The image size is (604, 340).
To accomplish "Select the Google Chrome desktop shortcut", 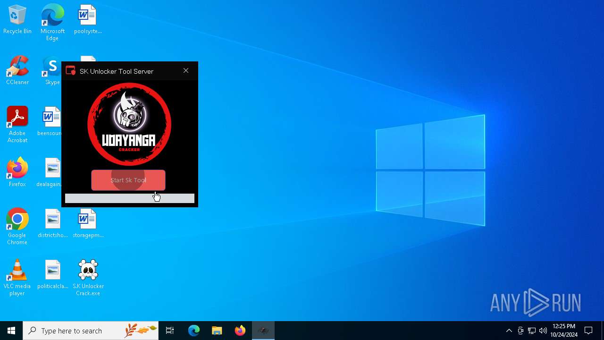I will pos(17,227).
